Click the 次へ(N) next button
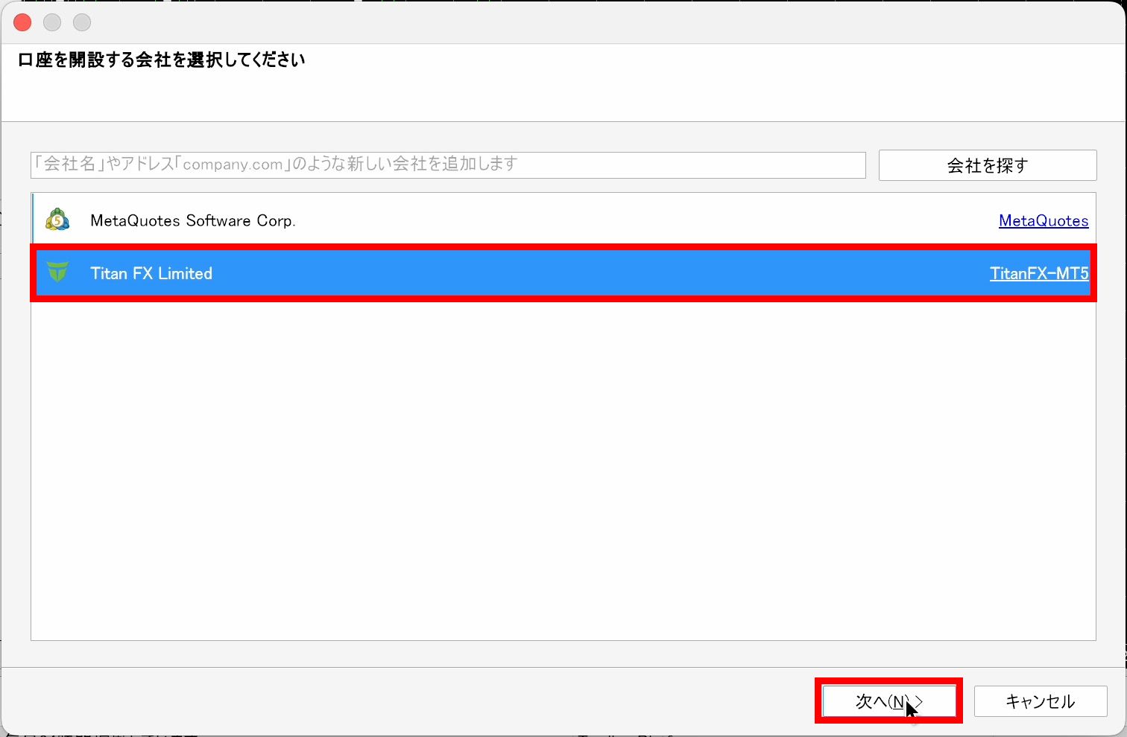The width and height of the screenshot is (1127, 737). [888, 701]
